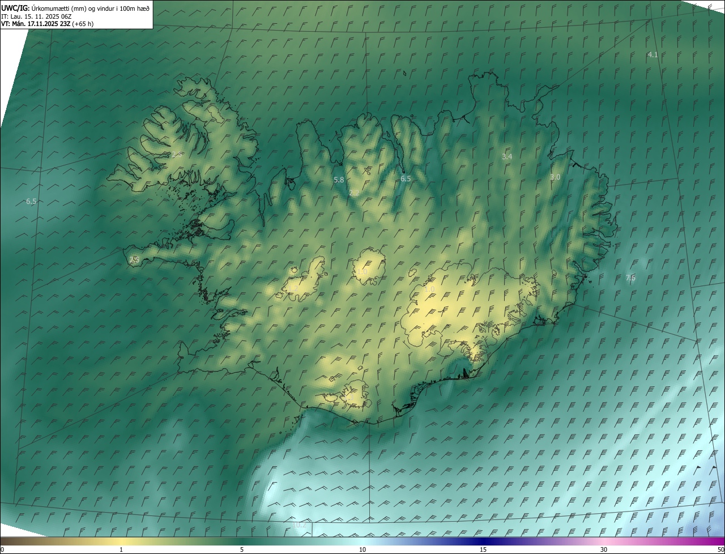Click the colour scale tick label 10
Viewport: 725px width, 554px height.
point(362,550)
